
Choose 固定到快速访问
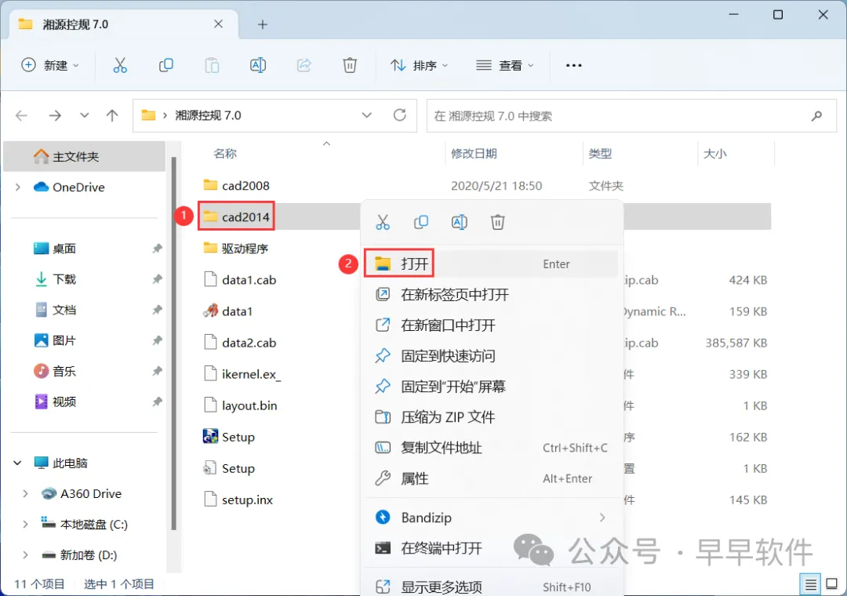pyautogui.click(x=492, y=356)
